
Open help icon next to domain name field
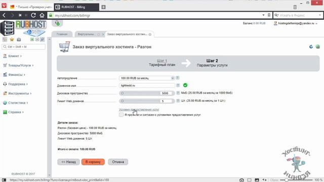pyautogui.click(x=178, y=85)
